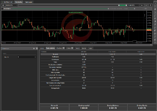Select the Total trades row
The image size is (157, 111).
pyautogui.click(x=98, y=70)
